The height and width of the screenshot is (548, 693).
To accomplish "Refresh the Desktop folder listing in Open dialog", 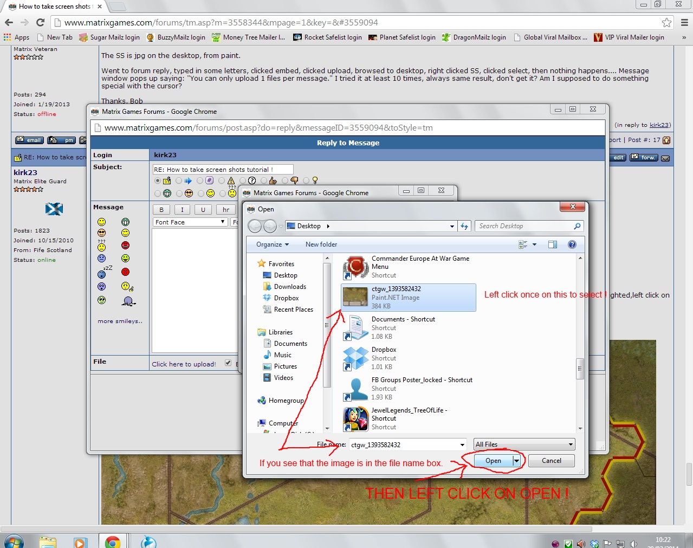I will pyautogui.click(x=464, y=226).
